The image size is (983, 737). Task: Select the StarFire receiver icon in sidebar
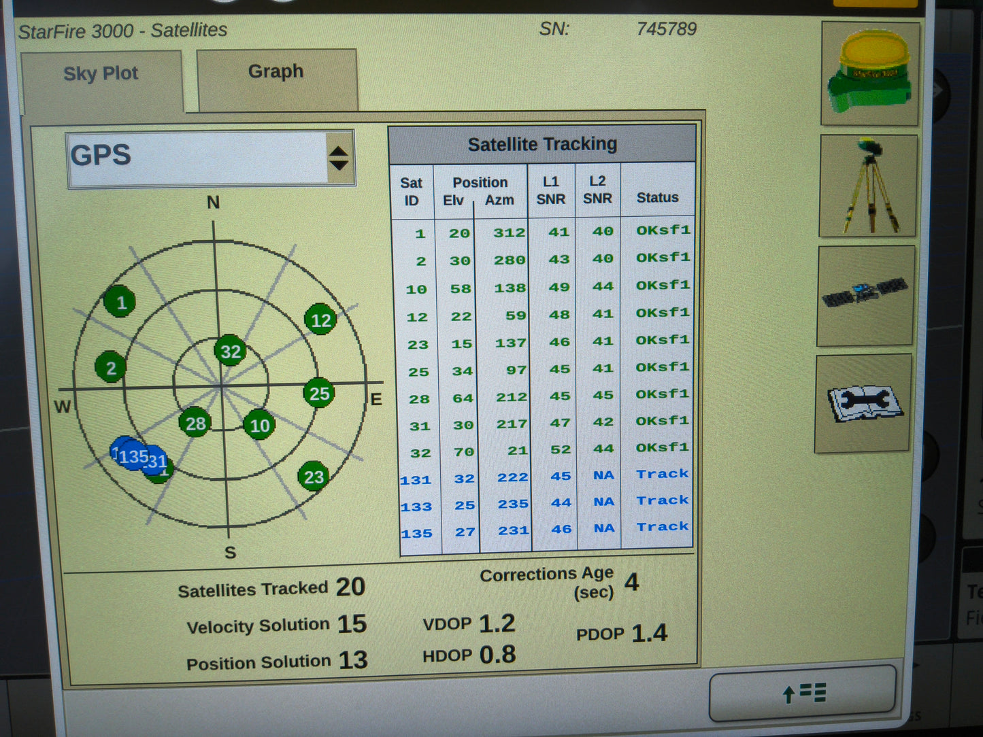click(x=869, y=73)
